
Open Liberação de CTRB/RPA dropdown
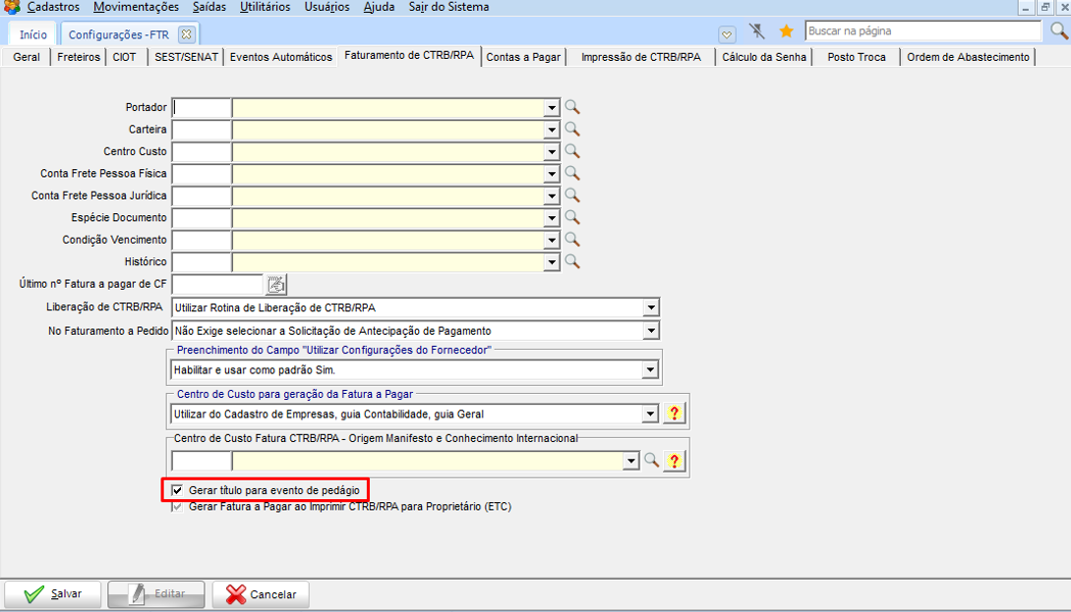pos(651,307)
